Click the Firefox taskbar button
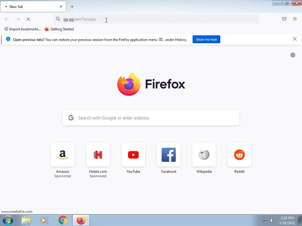The height and width of the screenshot is (226, 302). [x=81, y=220]
